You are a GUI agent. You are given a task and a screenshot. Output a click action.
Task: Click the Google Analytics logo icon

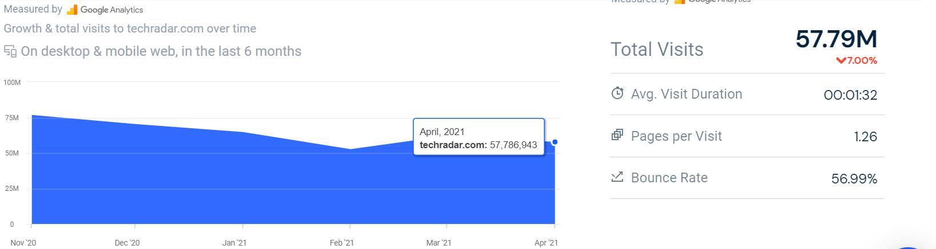[72, 10]
